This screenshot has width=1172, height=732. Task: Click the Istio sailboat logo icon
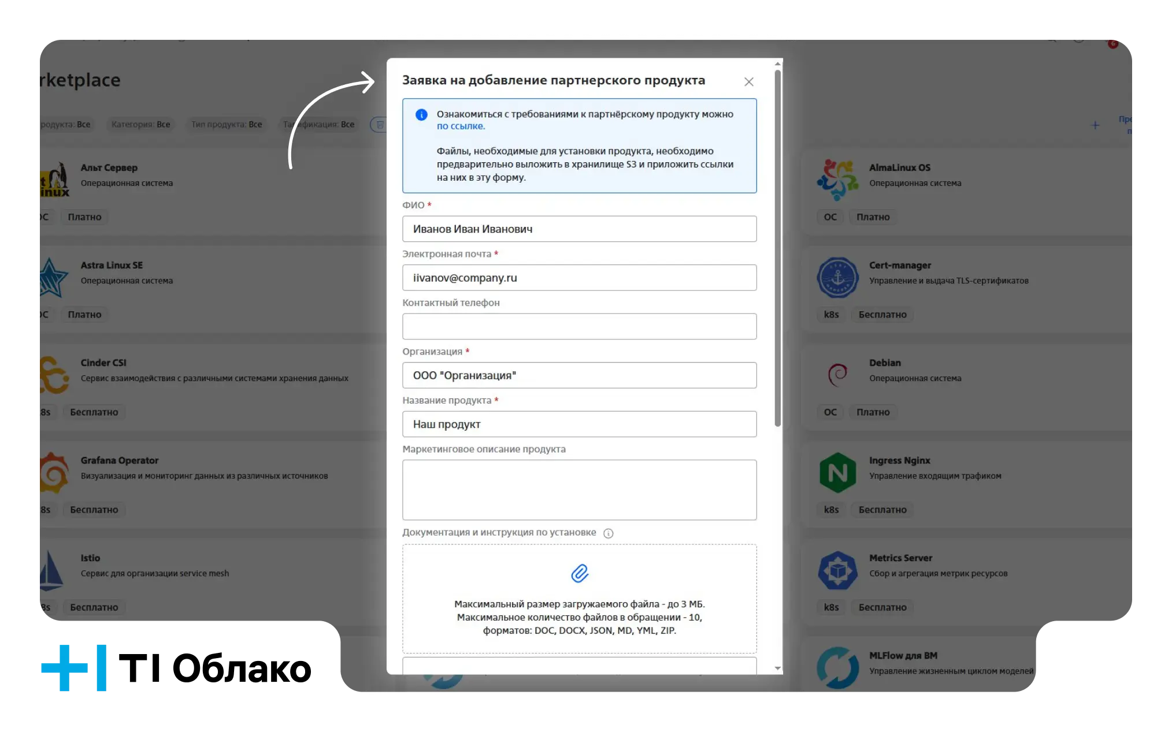click(51, 570)
